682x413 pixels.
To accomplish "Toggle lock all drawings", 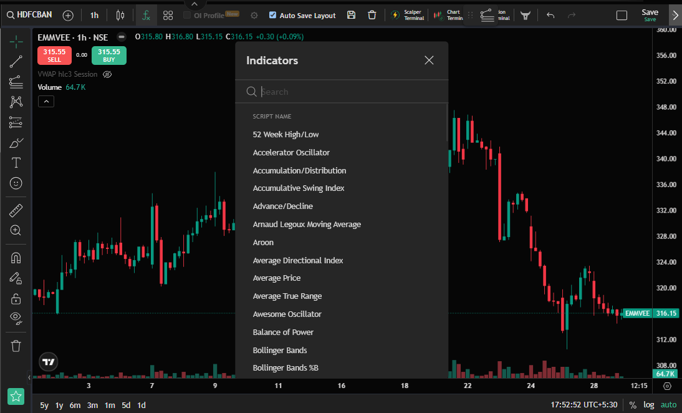I will point(16,299).
